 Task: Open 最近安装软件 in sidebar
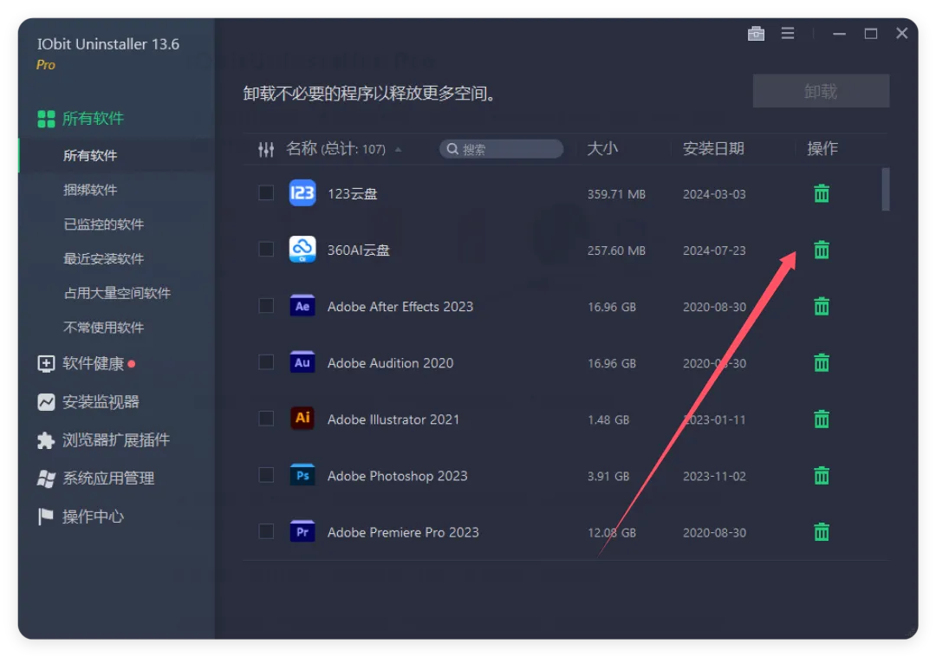[x=103, y=258]
